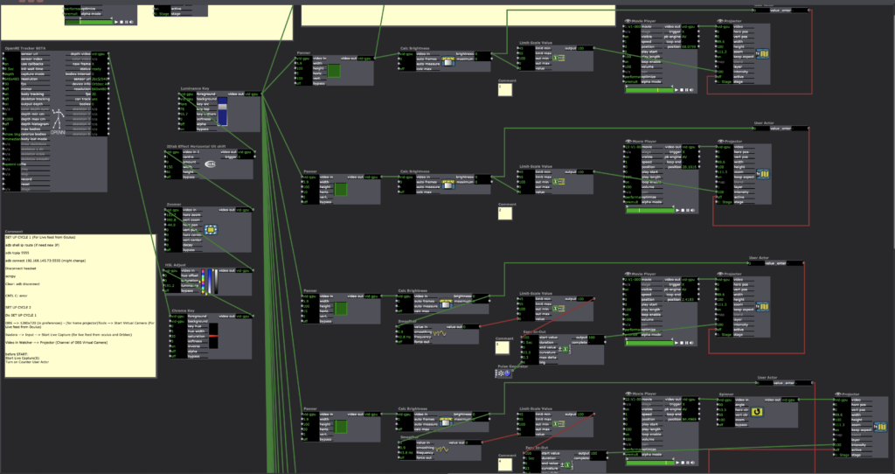
Task: Open pb engine value of Movie Player at 2.4185
Action: coord(689,289)
